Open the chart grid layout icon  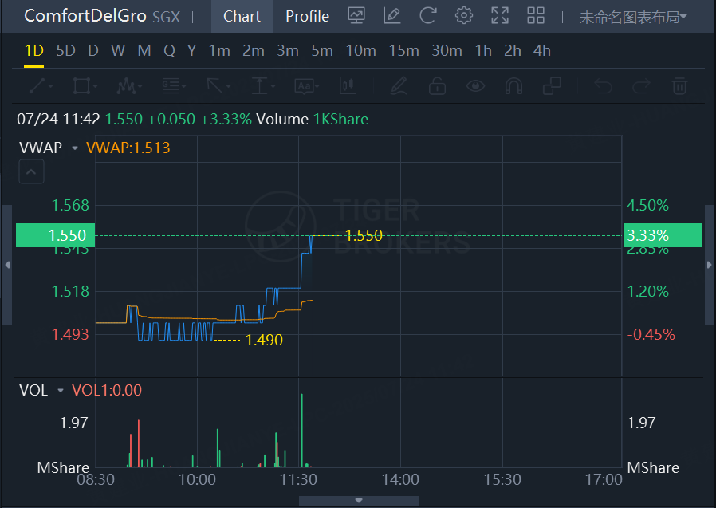coord(536,16)
